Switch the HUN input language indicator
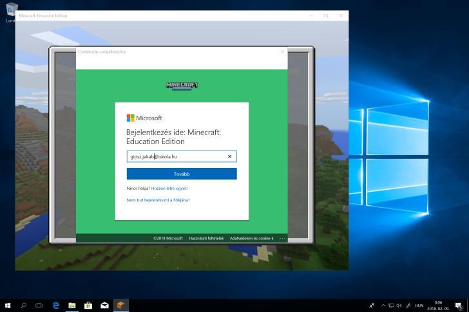469x312 pixels. pyautogui.click(x=419, y=306)
